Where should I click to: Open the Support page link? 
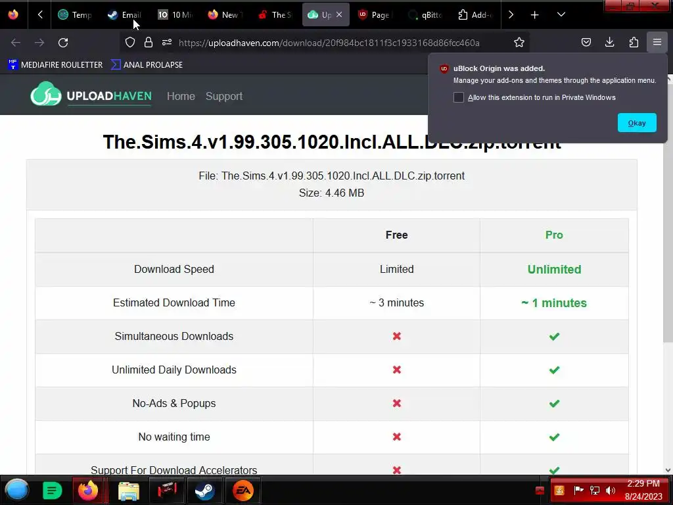click(224, 96)
